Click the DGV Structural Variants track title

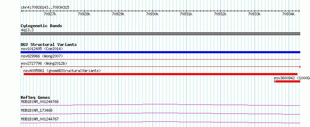(49, 45)
